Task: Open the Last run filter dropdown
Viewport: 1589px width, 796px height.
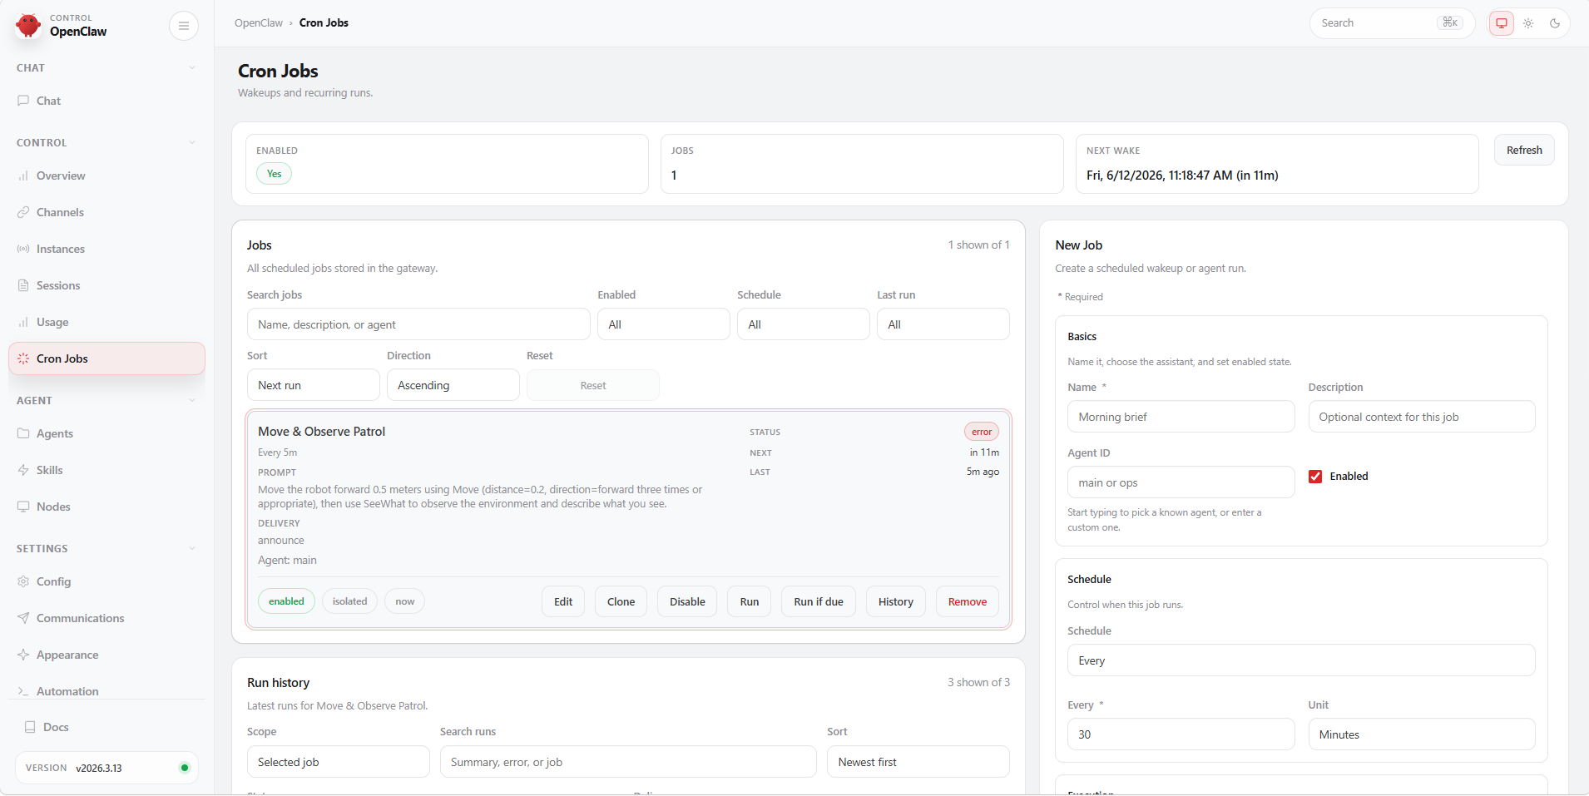Action: [x=943, y=324]
